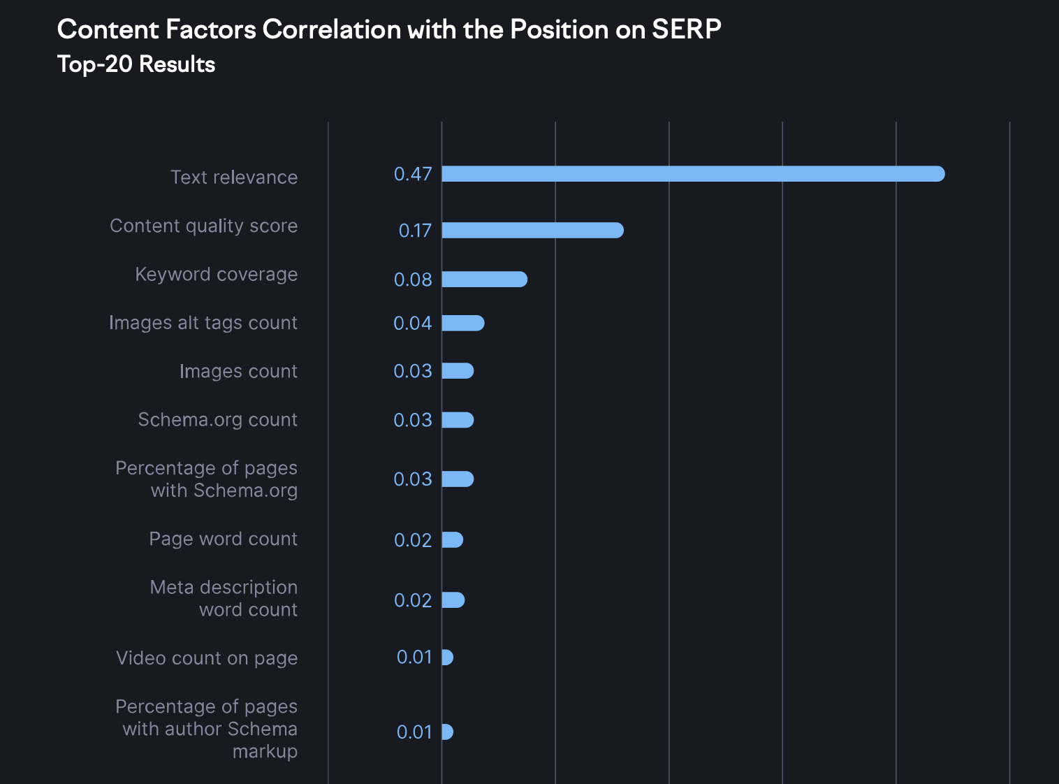Select the Content quality score bar
Image resolution: width=1059 pixels, height=784 pixels.
[532, 231]
